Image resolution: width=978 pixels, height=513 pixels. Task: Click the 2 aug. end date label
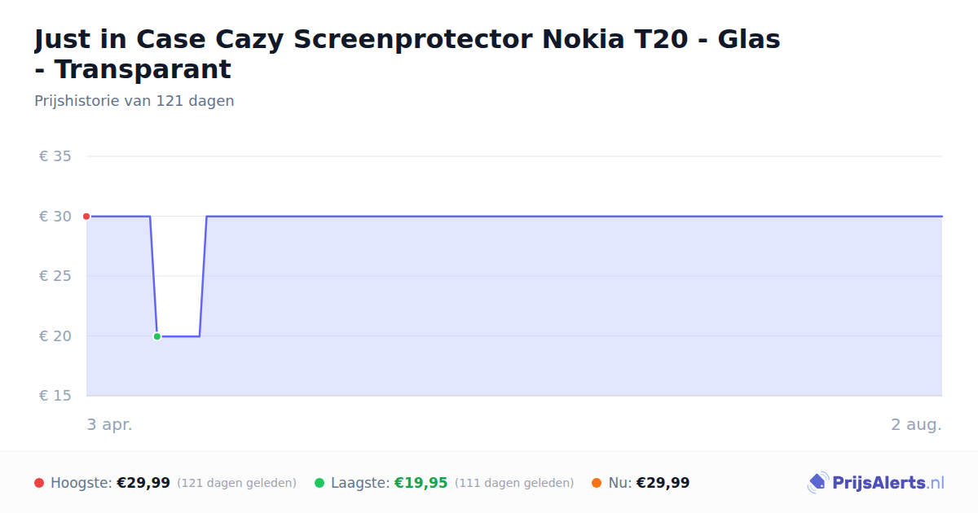[917, 424]
